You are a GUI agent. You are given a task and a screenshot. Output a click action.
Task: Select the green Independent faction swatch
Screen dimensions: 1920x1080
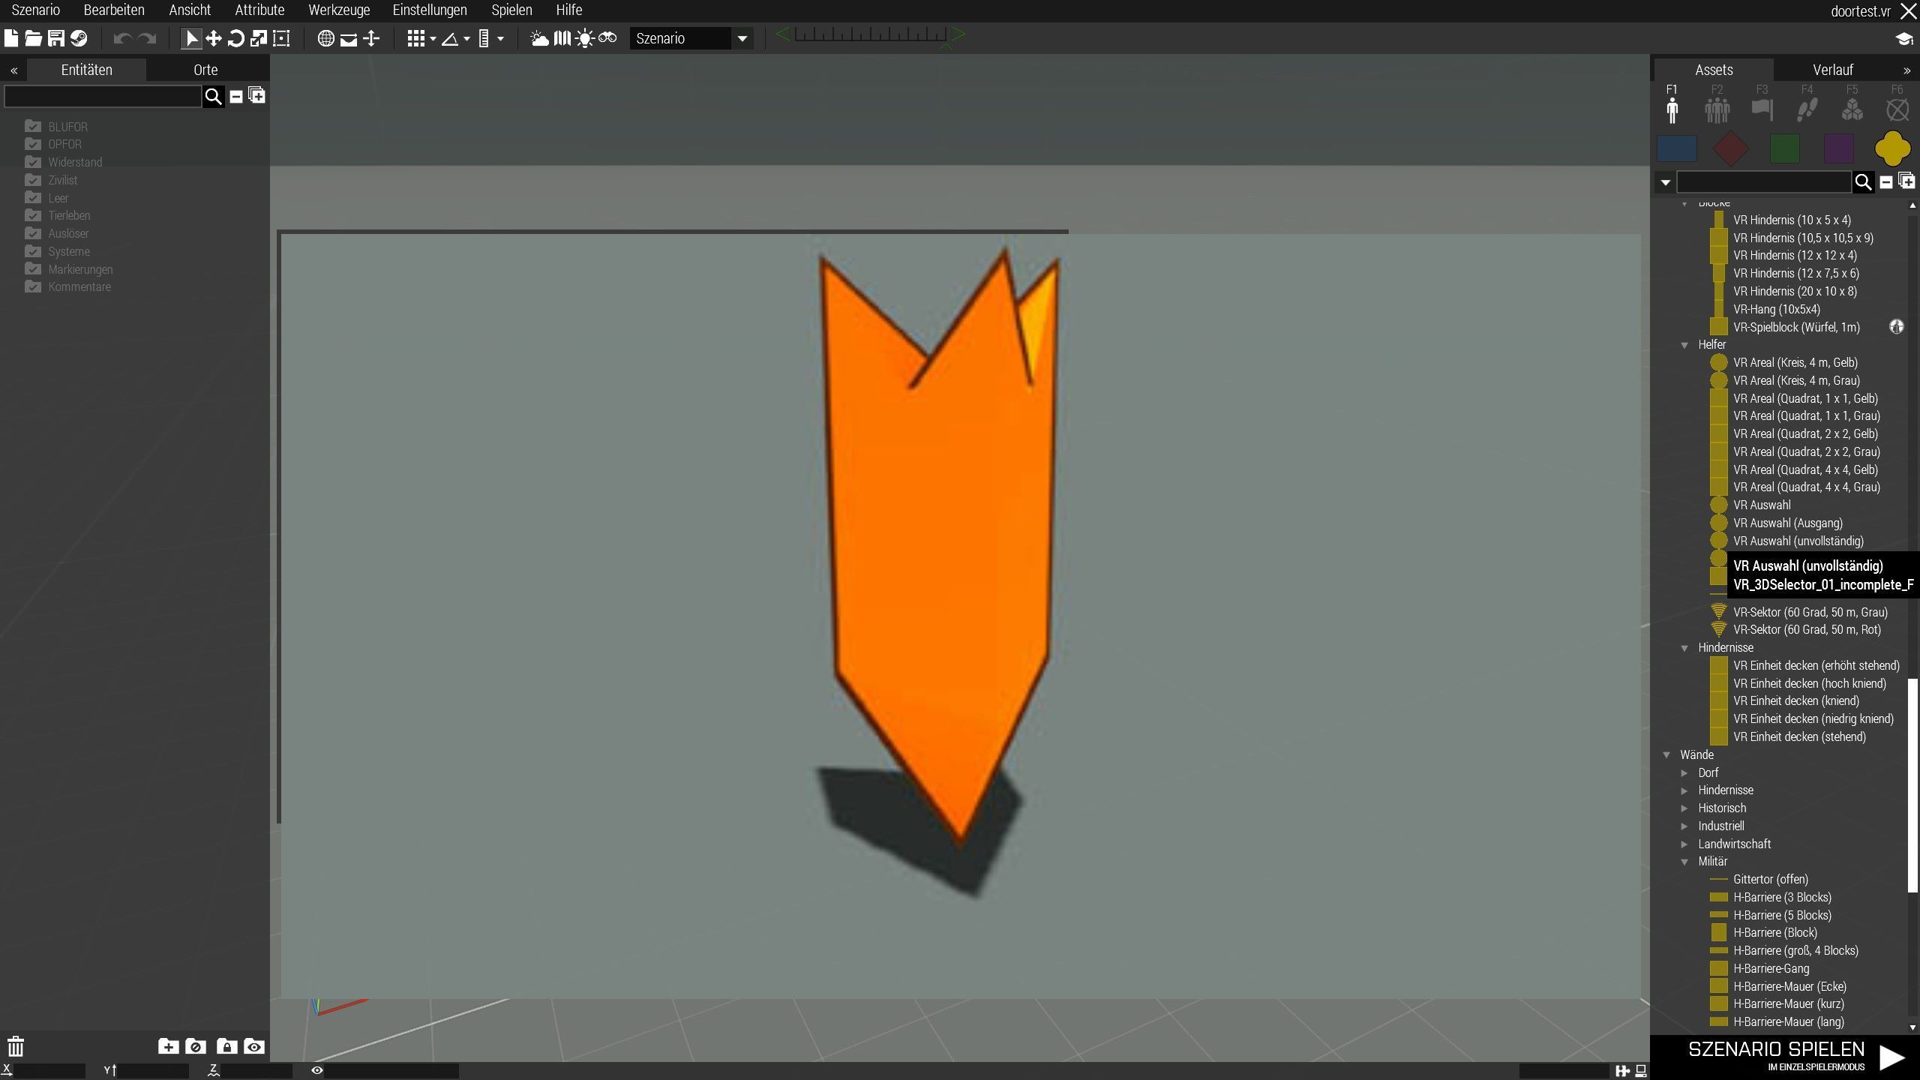[1784, 148]
